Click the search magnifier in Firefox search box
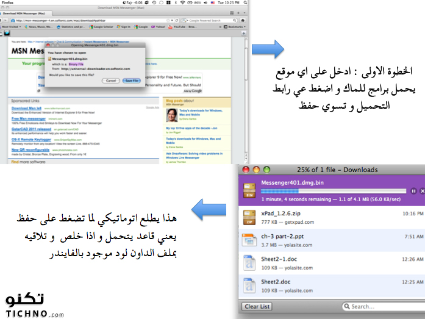 235,20
